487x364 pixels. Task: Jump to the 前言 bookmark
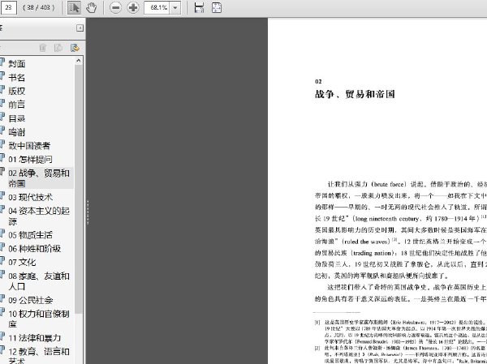click(x=17, y=105)
